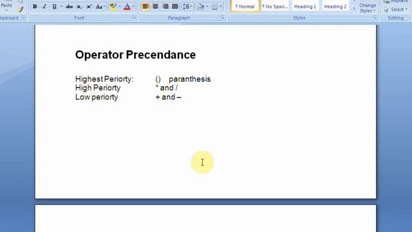Click the Borders icon
This screenshot has width=412, height=232.
[x=214, y=6]
